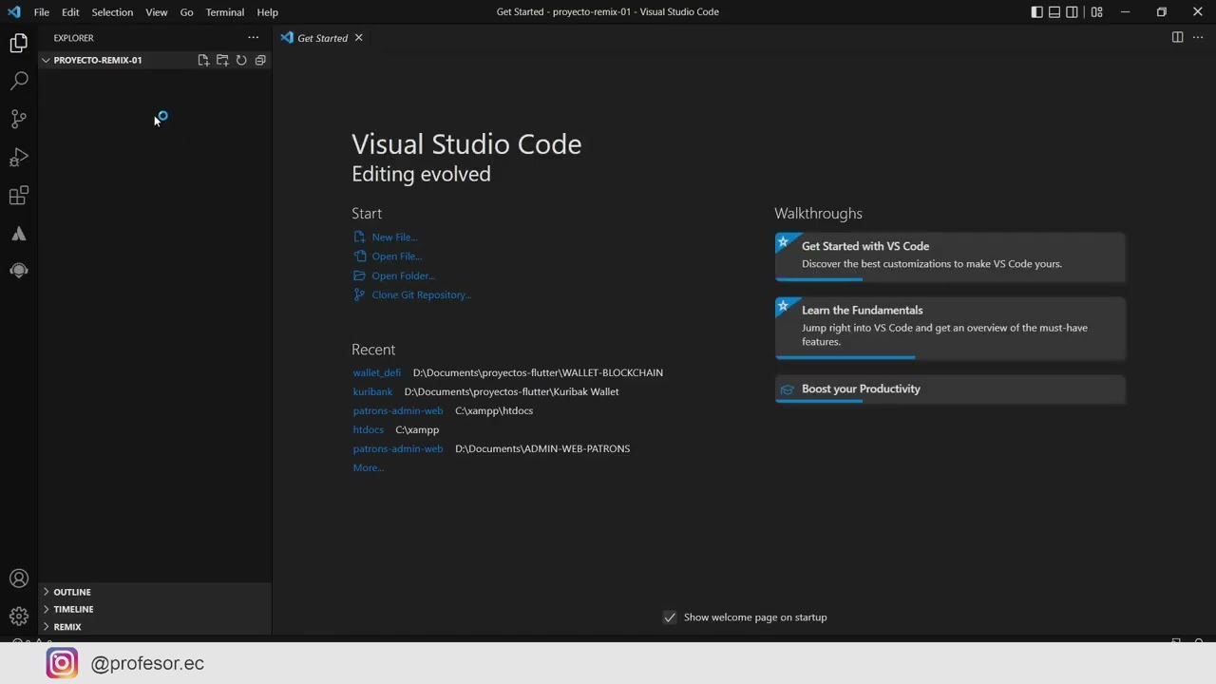
Task: Click Clone Git Repository... link
Action: coord(421,295)
